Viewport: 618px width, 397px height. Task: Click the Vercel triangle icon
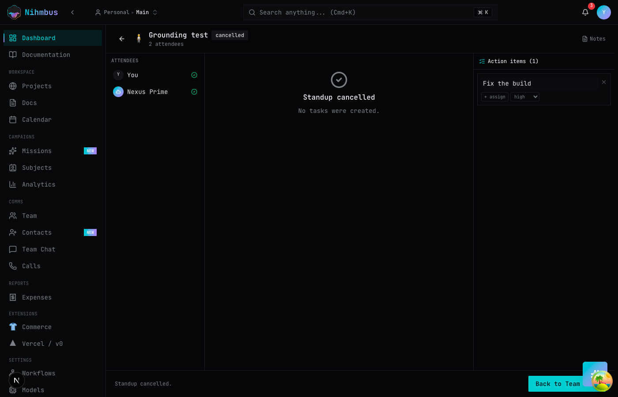13,343
